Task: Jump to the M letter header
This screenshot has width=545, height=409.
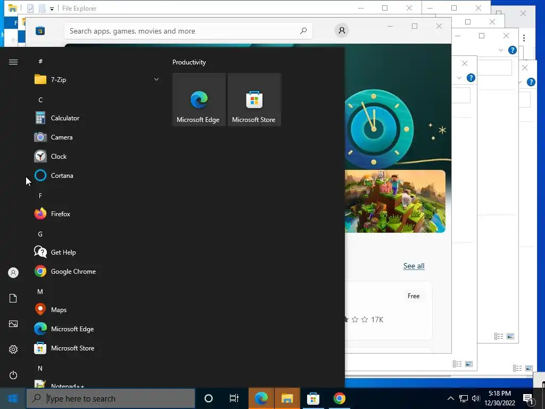Action: click(40, 291)
